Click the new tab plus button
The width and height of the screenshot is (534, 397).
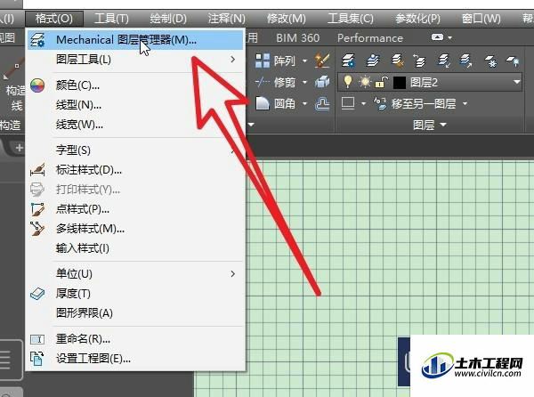coord(20,148)
